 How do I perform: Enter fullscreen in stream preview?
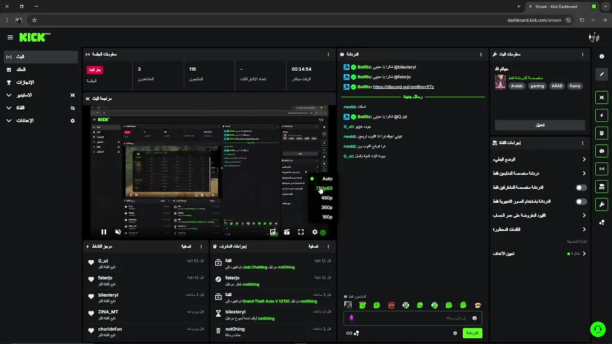pyautogui.click(x=301, y=232)
